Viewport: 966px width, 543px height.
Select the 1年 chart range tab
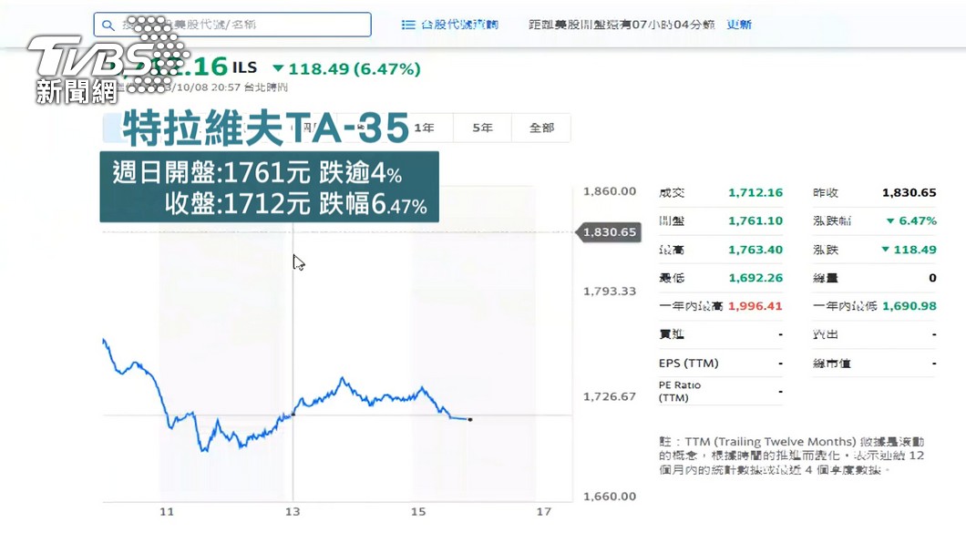[x=424, y=128]
